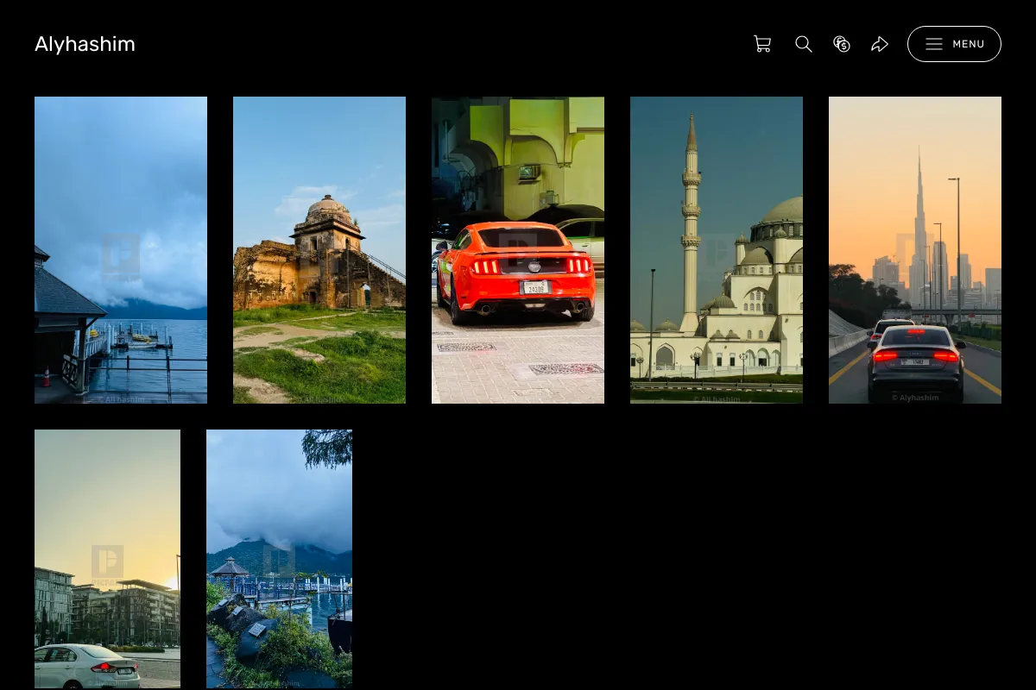Viewport: 1036px width, 690px height.
Task: Click the © Alyhashim caption on Dubai photo
Action: point(915,398)
